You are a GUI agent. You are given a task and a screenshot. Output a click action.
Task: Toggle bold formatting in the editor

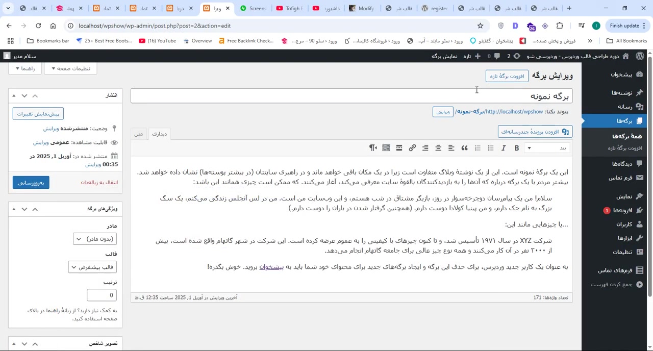pyautogui.click(x=516, y=148)
